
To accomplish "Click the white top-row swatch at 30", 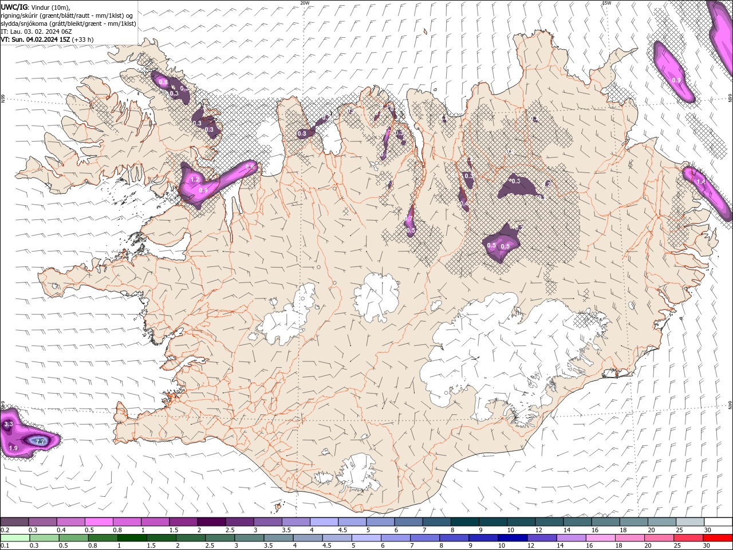I will pos(718,522).
